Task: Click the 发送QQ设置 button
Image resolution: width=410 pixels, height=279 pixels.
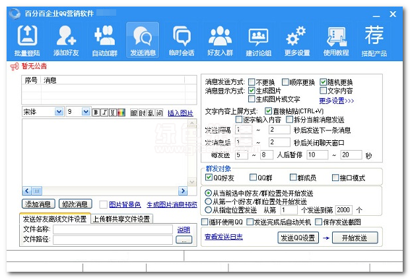Action: click(298, 238)
